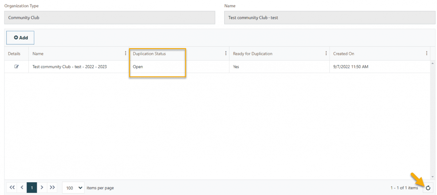Sort by Duplication Status column header
Image resolution: width=437 pixels, height=195 pixels.
tap(149, 54)
